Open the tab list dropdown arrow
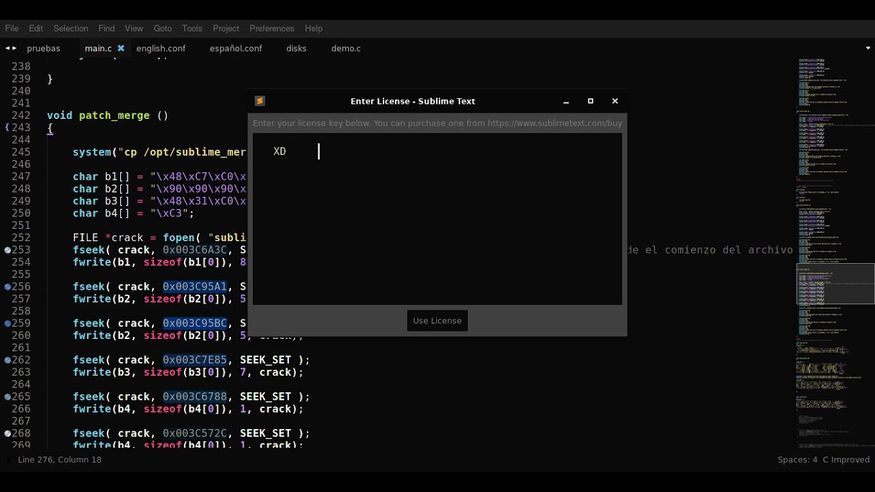This screenshot has width=875, height=492. point(868,49)
